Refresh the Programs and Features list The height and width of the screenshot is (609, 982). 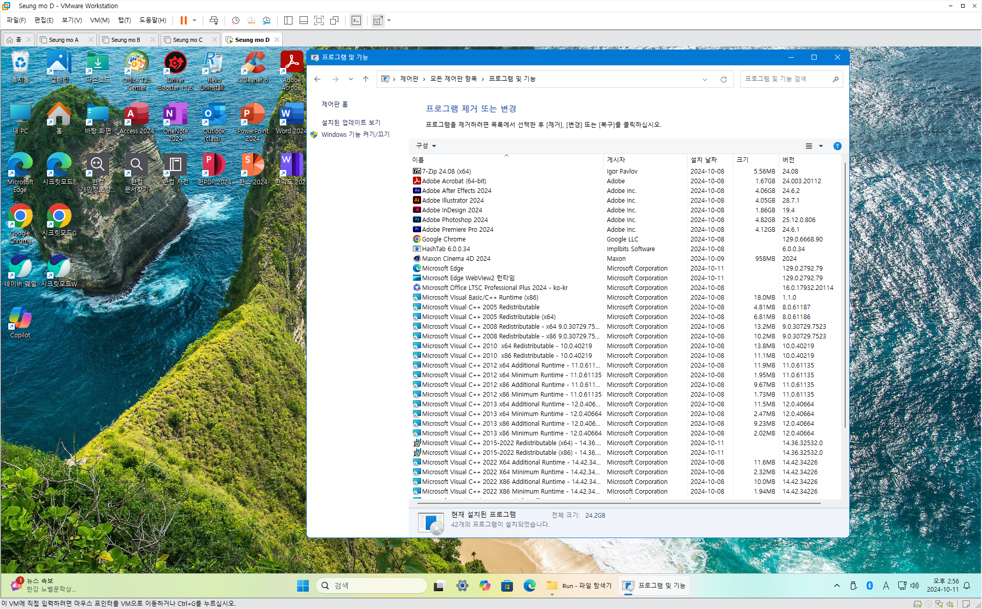[723, 79]
